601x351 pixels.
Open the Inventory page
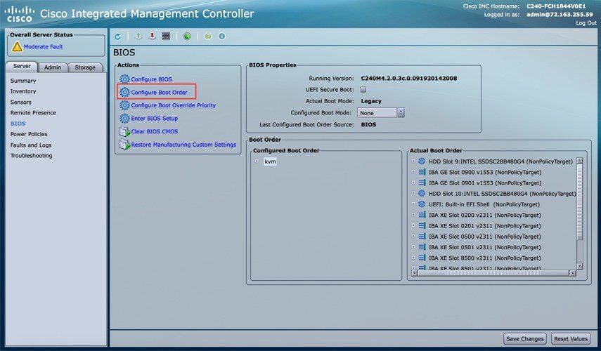point(23,91)
